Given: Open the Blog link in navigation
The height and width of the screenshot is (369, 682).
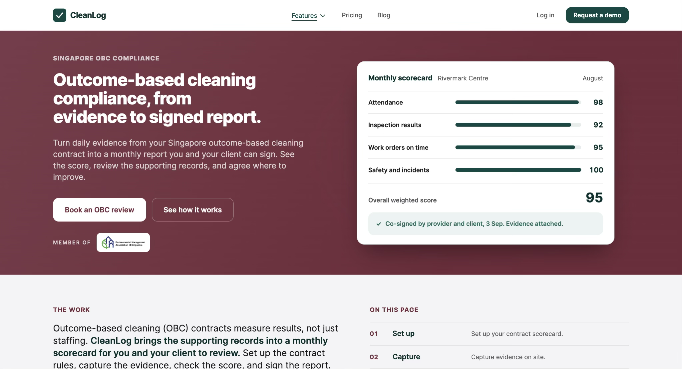Looking at the screenshot, I should [384, 15].
